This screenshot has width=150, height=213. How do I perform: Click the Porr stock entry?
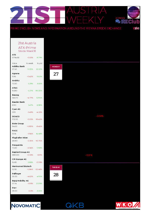[x=27, y=189]
